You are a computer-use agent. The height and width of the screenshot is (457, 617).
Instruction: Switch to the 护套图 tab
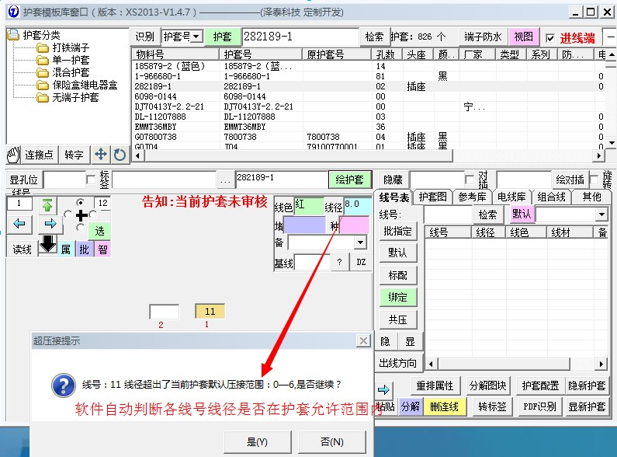coord(432,197)
